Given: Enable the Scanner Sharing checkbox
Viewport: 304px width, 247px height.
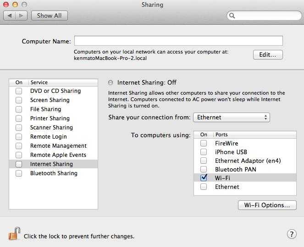Looking at the screenshot, I should coord(19,128).
